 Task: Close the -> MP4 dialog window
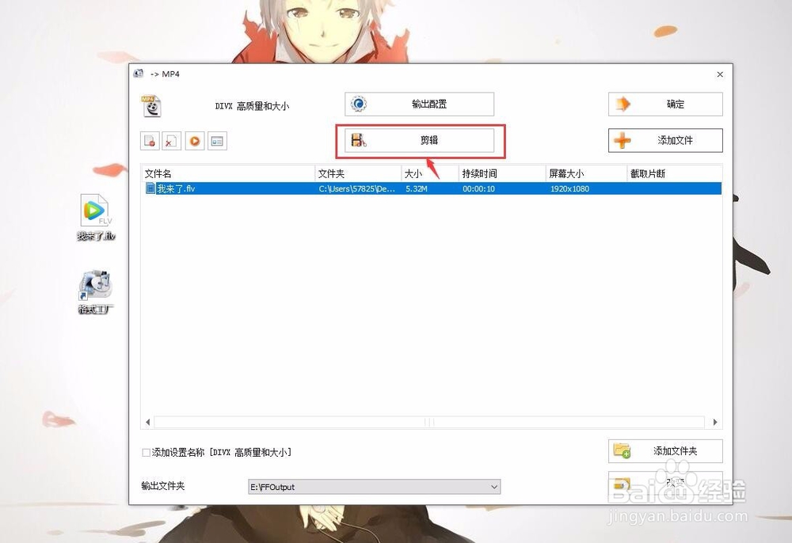point(720,74)
